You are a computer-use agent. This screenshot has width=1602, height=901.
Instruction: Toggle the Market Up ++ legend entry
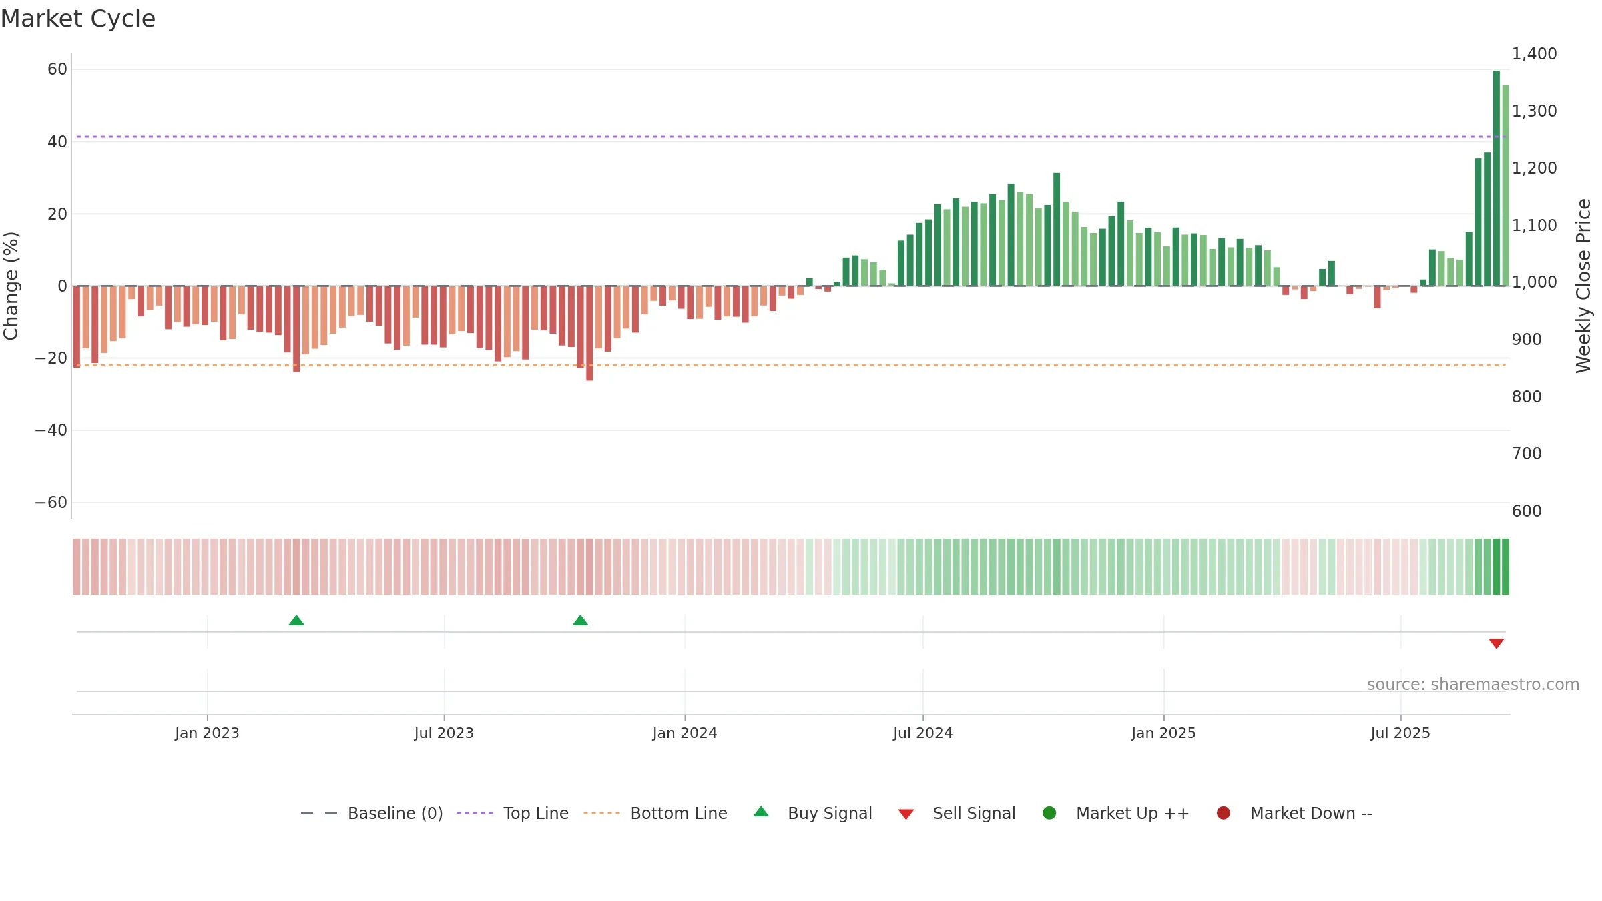click(1115, 813)
